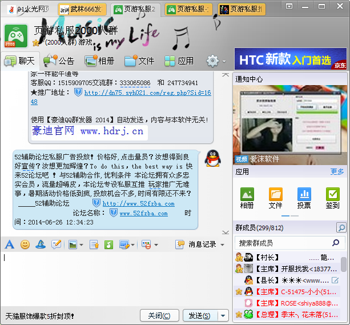This screenshot has width=350, height=325.
Task: Click the HTC 新款 banner advertisement
Action: pyautogui.click(x=291, y=59)
